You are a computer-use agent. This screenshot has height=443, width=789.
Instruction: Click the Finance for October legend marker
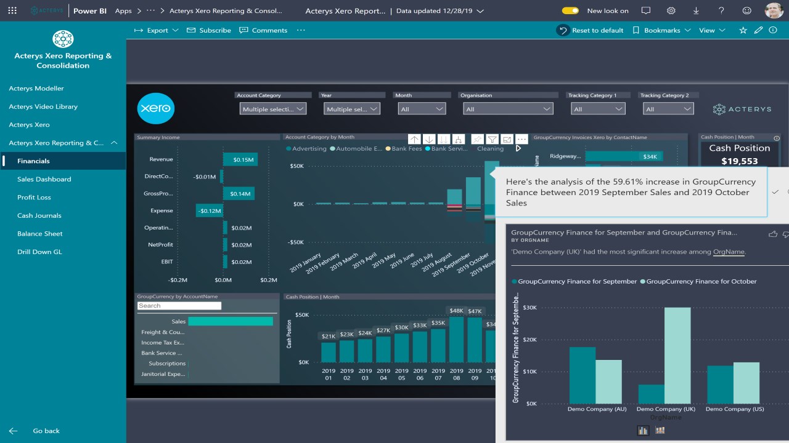click(643, 281)
